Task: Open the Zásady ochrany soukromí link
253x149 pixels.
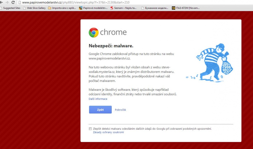Action: coord(109,132)
